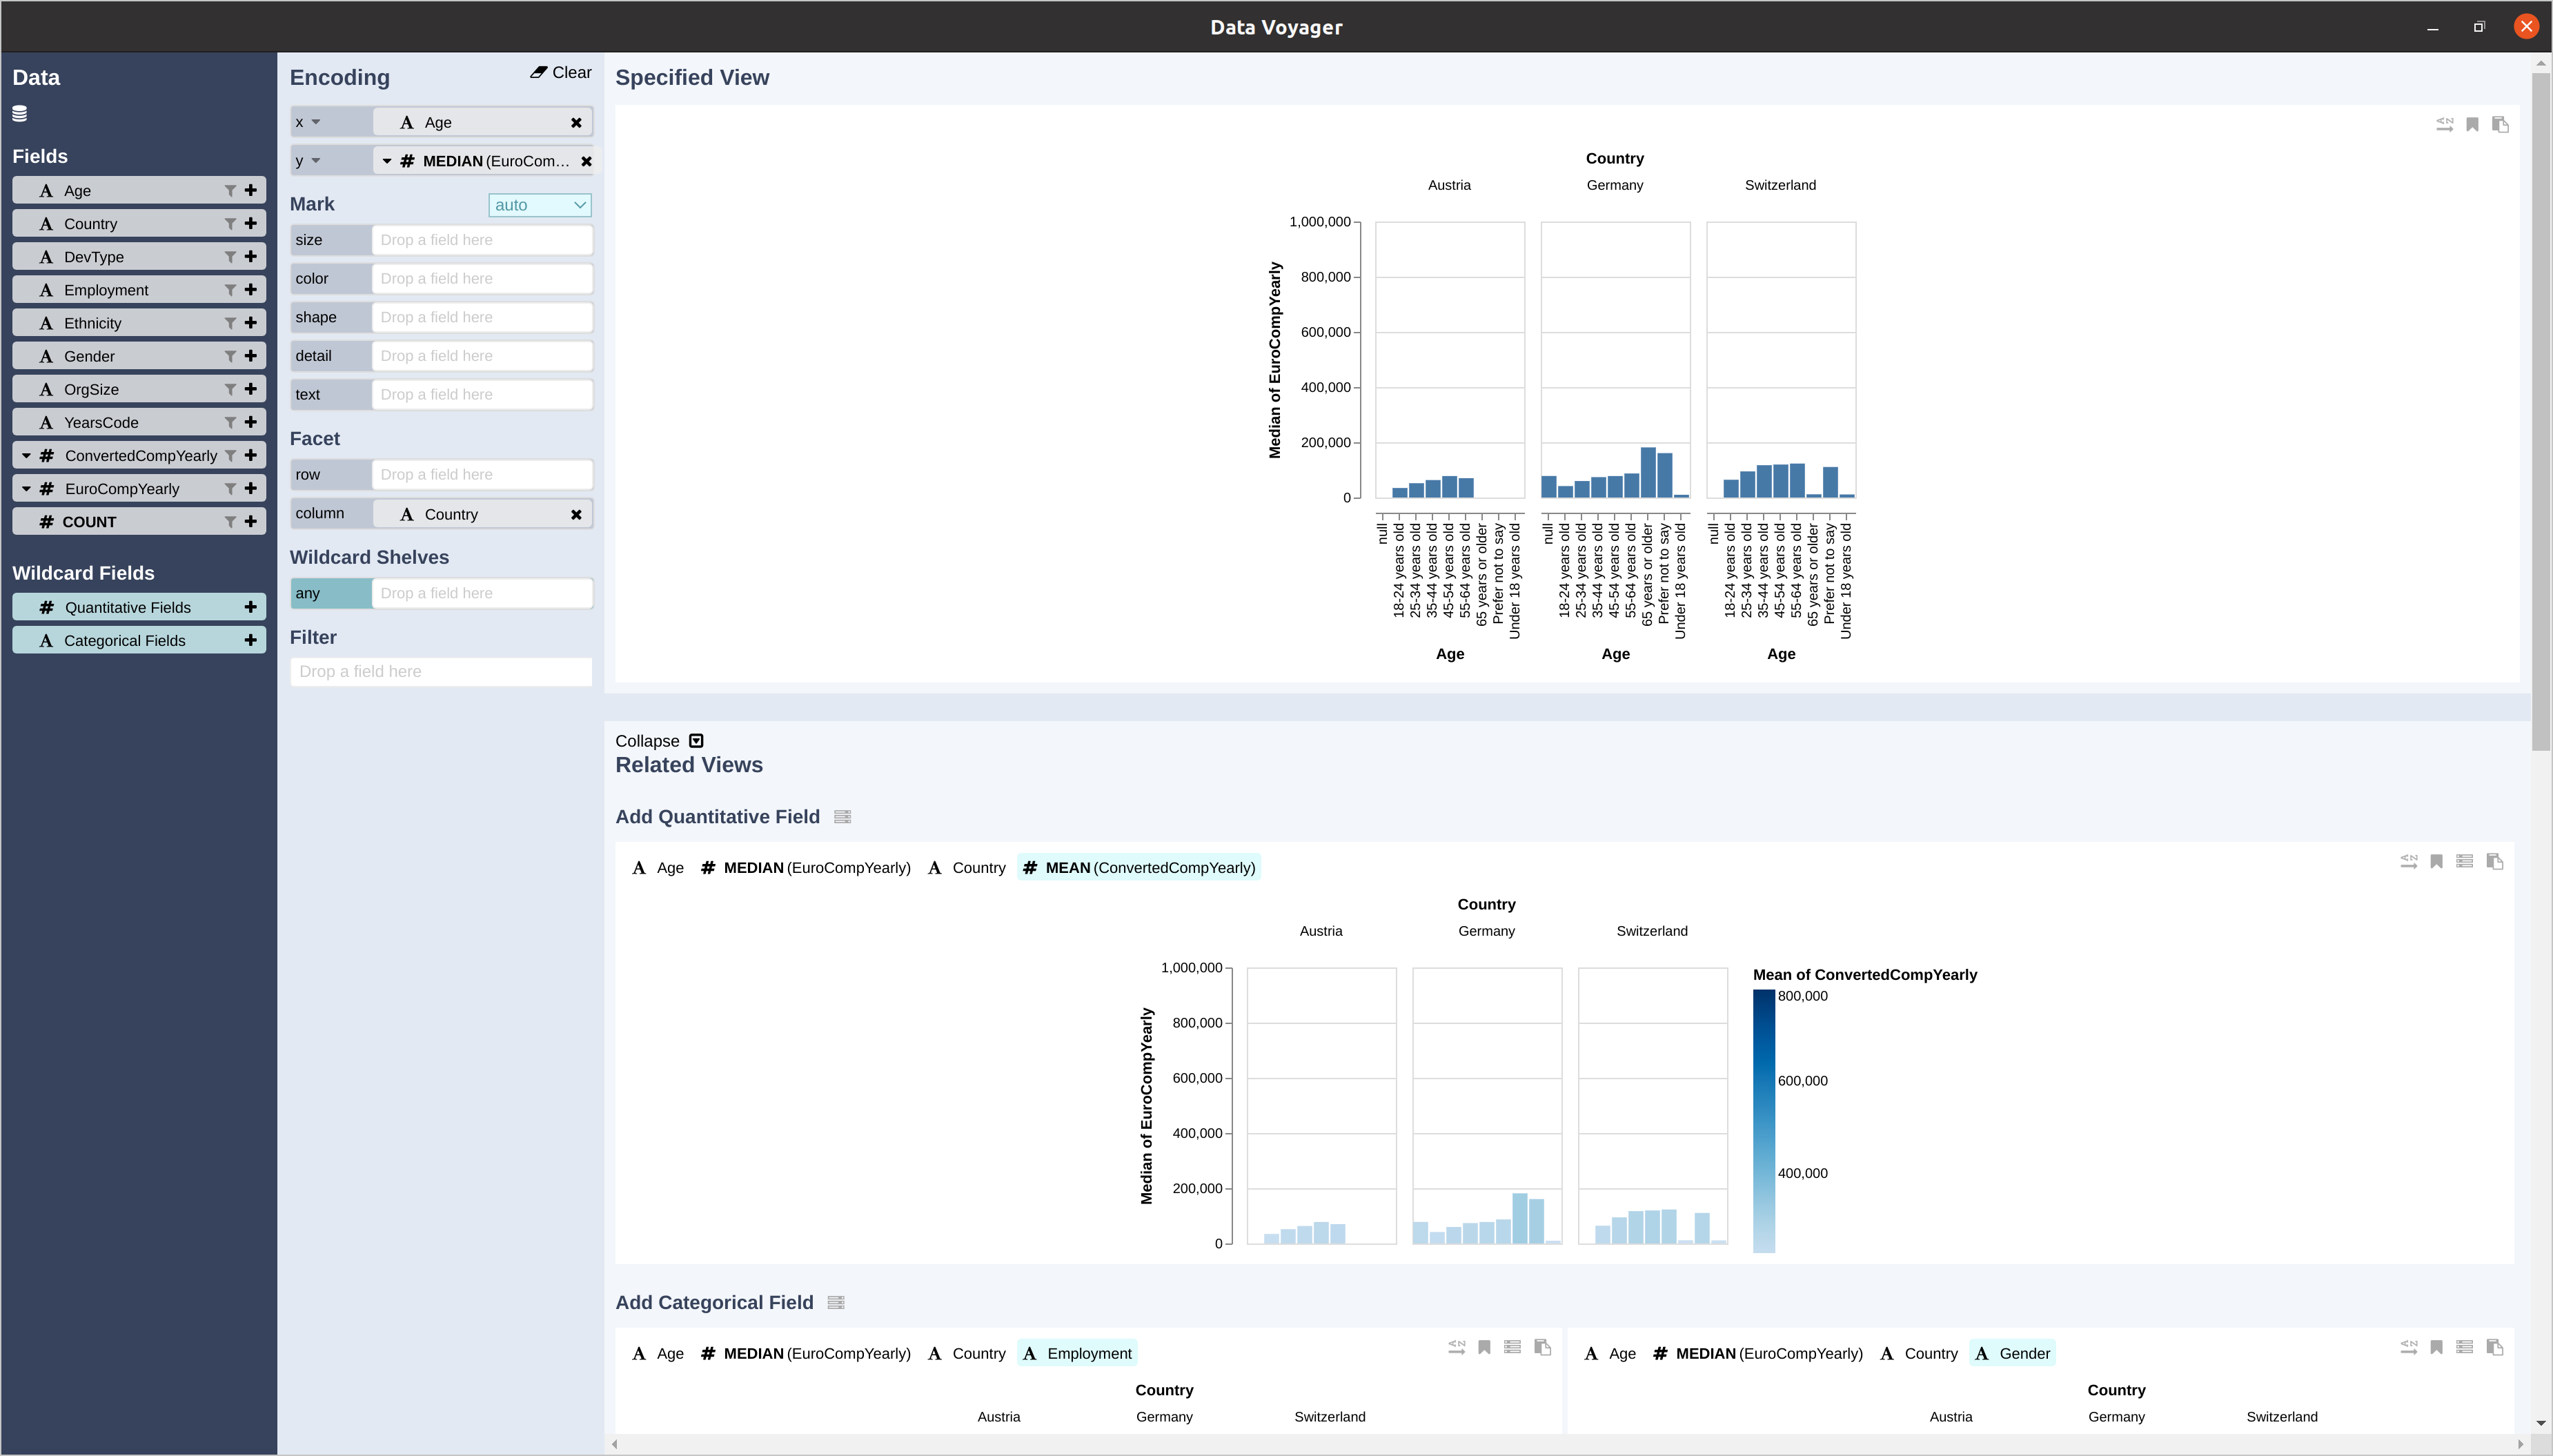This screenshot has width=2553, height=1456.
Task: Swap axes in the Specified View chart
Action: (2444, 124)
